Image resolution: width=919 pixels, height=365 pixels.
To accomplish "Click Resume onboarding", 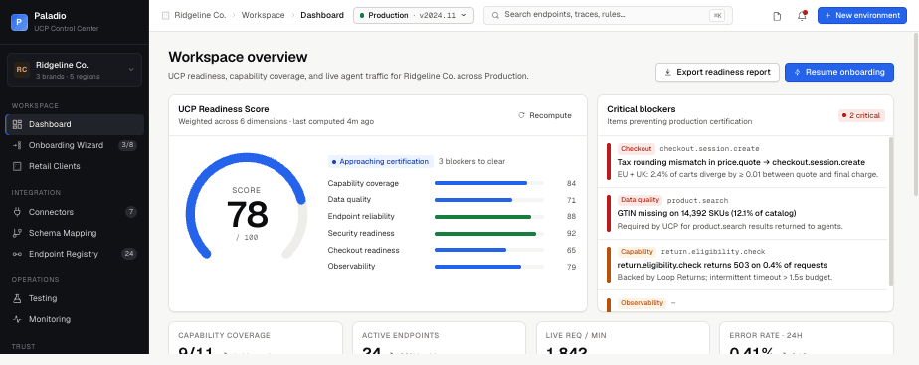I will click(839, 72).
